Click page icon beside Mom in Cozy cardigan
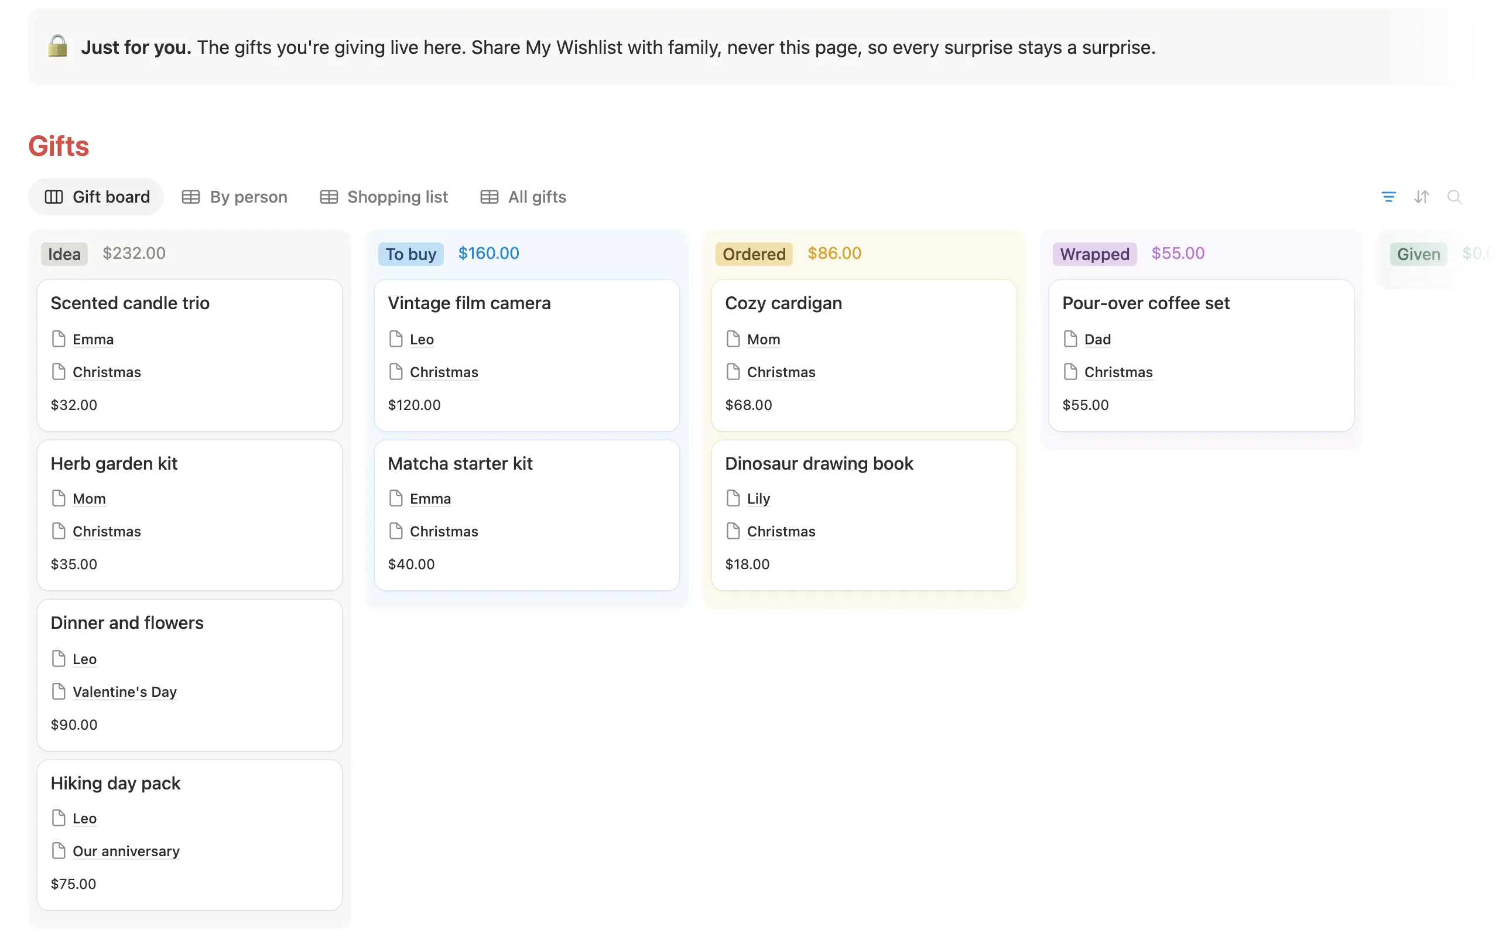 [x=733, y=339]
